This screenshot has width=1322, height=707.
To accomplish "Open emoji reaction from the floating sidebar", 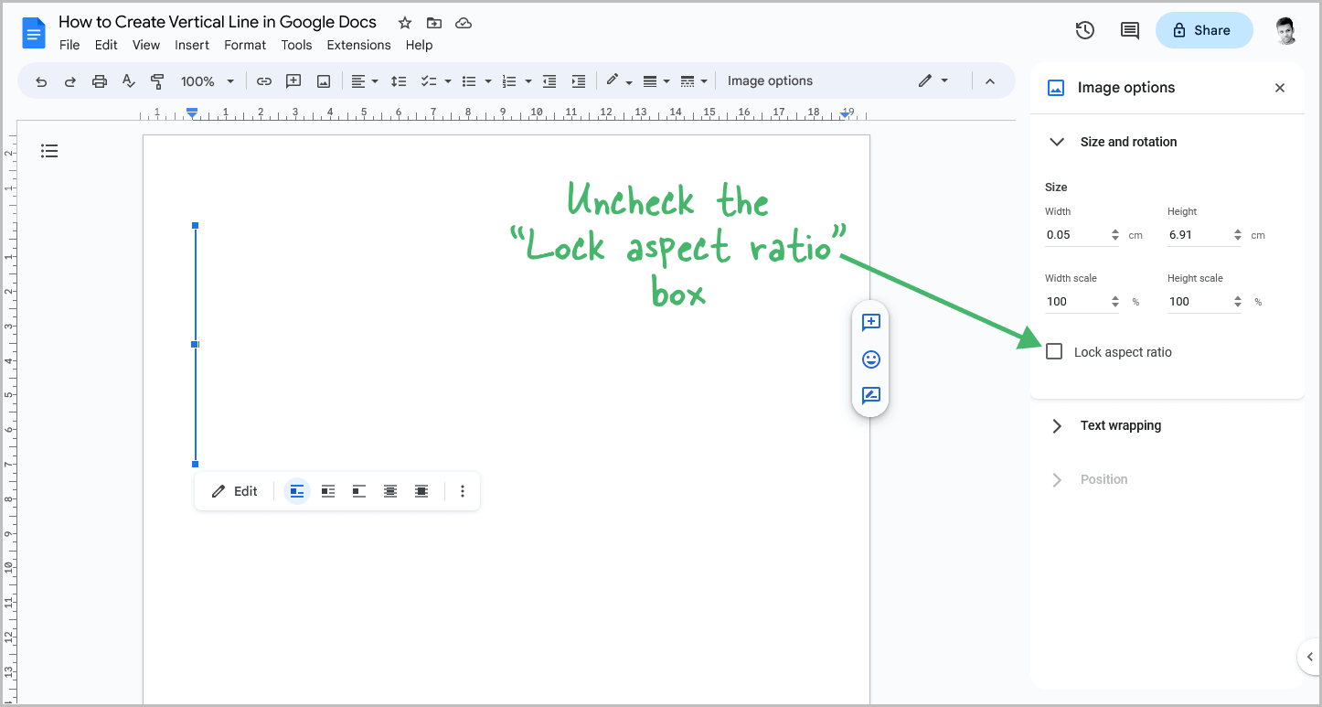I will point(870,359).
